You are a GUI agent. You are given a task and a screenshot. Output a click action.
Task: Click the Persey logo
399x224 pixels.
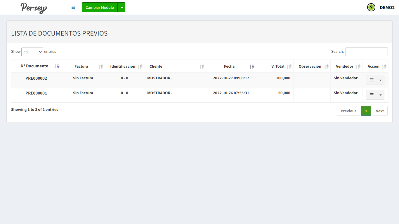(x=34, y=8)
